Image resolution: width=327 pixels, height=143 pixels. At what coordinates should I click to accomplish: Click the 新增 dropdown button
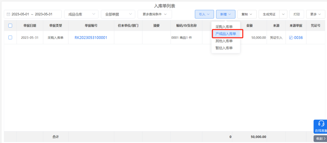(x=226, y=14)
